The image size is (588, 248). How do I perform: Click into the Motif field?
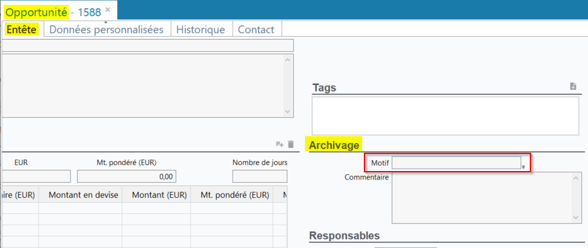(456, 163)
